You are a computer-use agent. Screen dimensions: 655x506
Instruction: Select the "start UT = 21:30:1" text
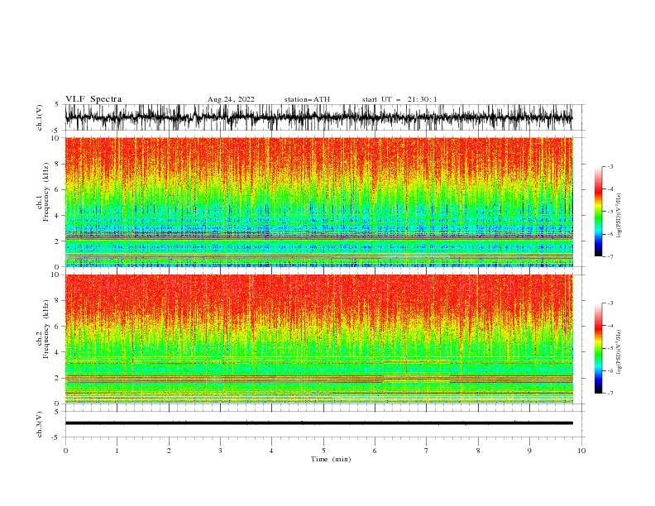point(399,99)
